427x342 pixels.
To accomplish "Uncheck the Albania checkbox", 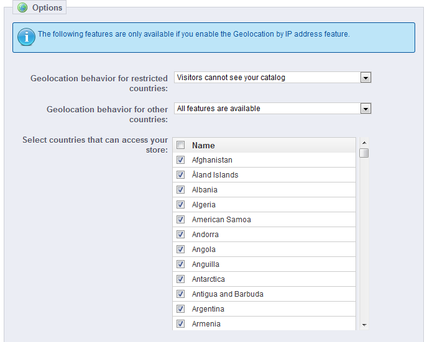I will [x=180, y=190].
